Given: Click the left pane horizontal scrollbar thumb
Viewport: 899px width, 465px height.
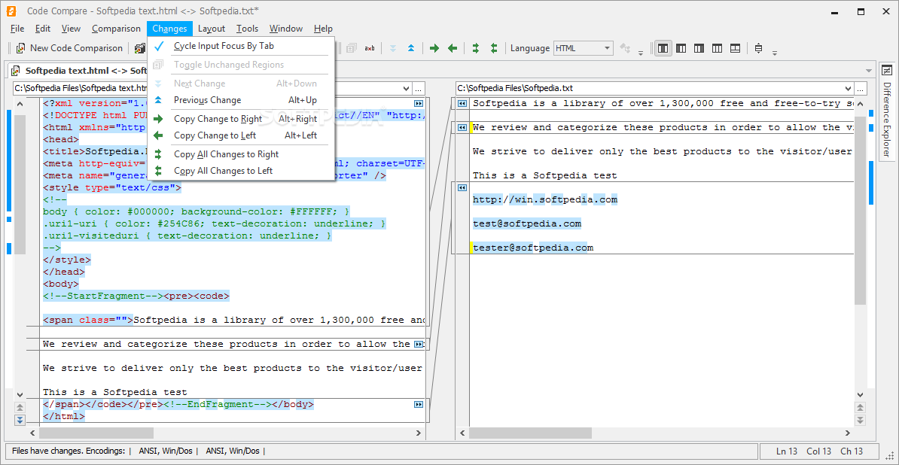Looking at the screenshot, I should click(96, 433).
